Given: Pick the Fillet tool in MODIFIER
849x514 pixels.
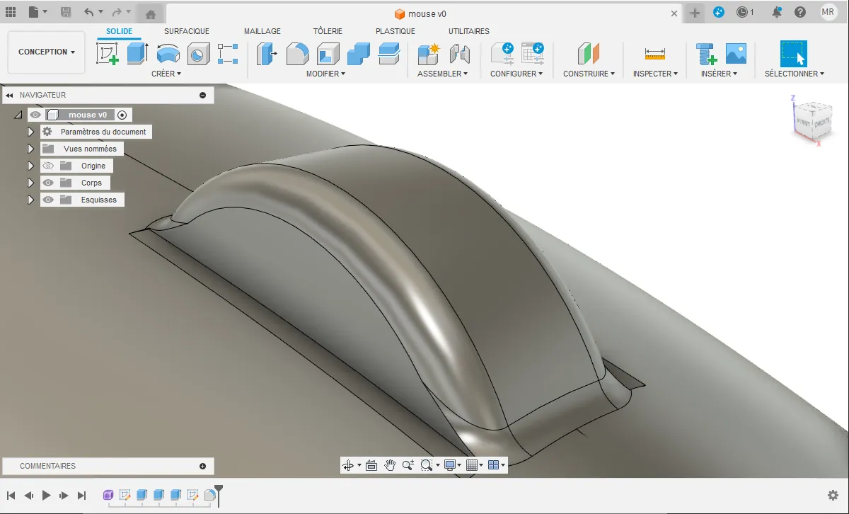Looking at the screenshot, I should 297,54.
